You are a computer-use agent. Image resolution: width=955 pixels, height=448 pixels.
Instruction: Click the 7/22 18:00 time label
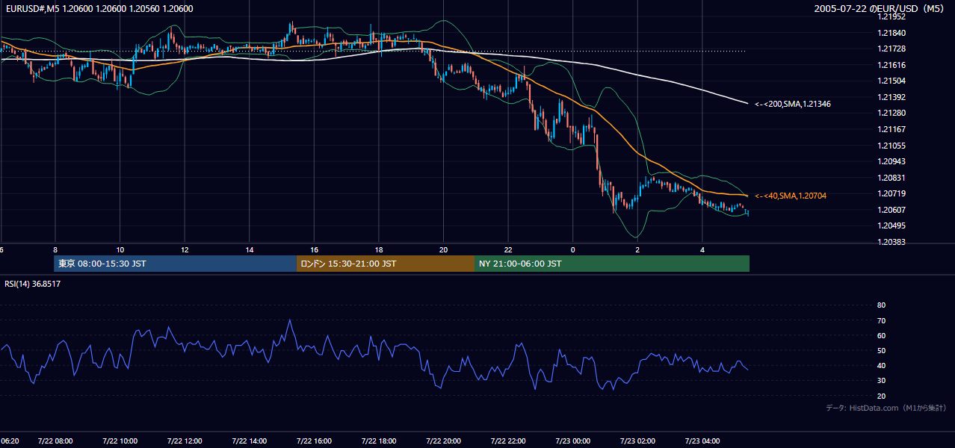pos(379,441)
